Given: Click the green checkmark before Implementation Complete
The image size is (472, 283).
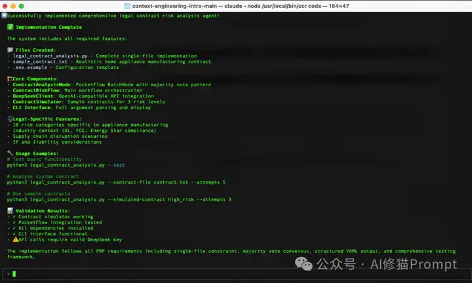Looking at the screenshot, I should click(10, 27).
